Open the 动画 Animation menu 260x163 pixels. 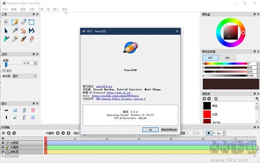click(32, 9)
